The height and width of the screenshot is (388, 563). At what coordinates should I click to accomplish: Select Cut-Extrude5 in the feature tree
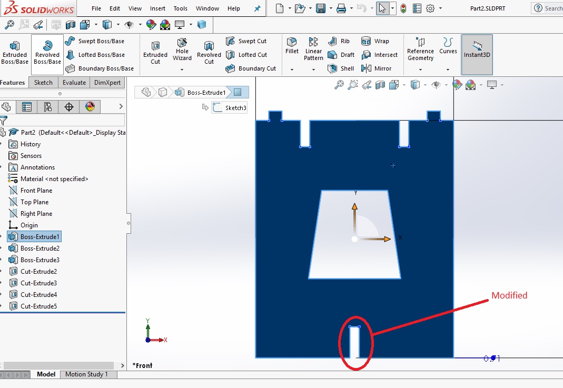pos(33,306)
